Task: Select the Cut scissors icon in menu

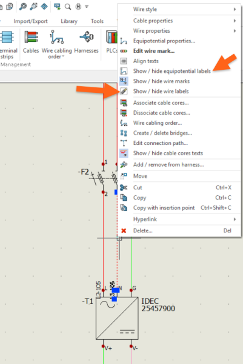Action: click(x=124, y=187)
